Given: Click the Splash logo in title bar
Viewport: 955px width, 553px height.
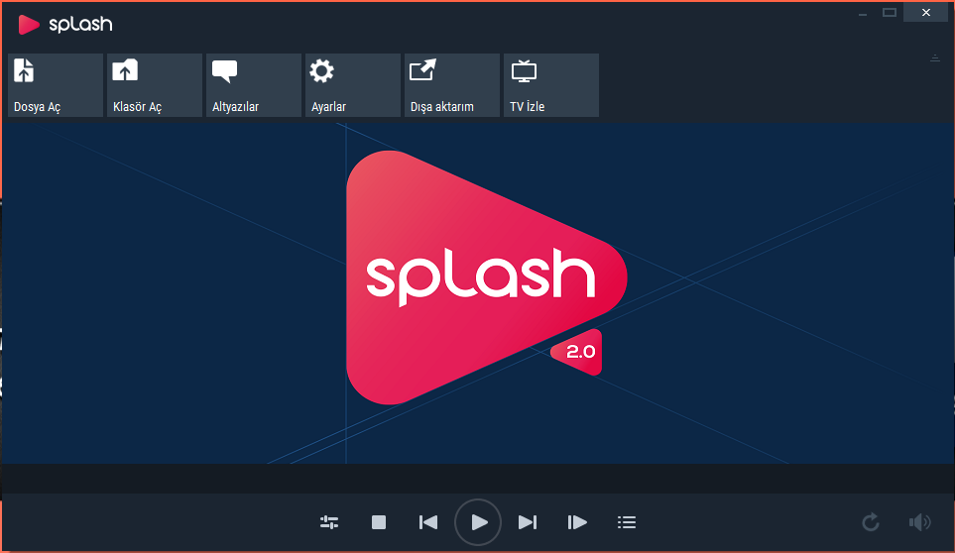Looking at the screenshot, I should point(65,25).
